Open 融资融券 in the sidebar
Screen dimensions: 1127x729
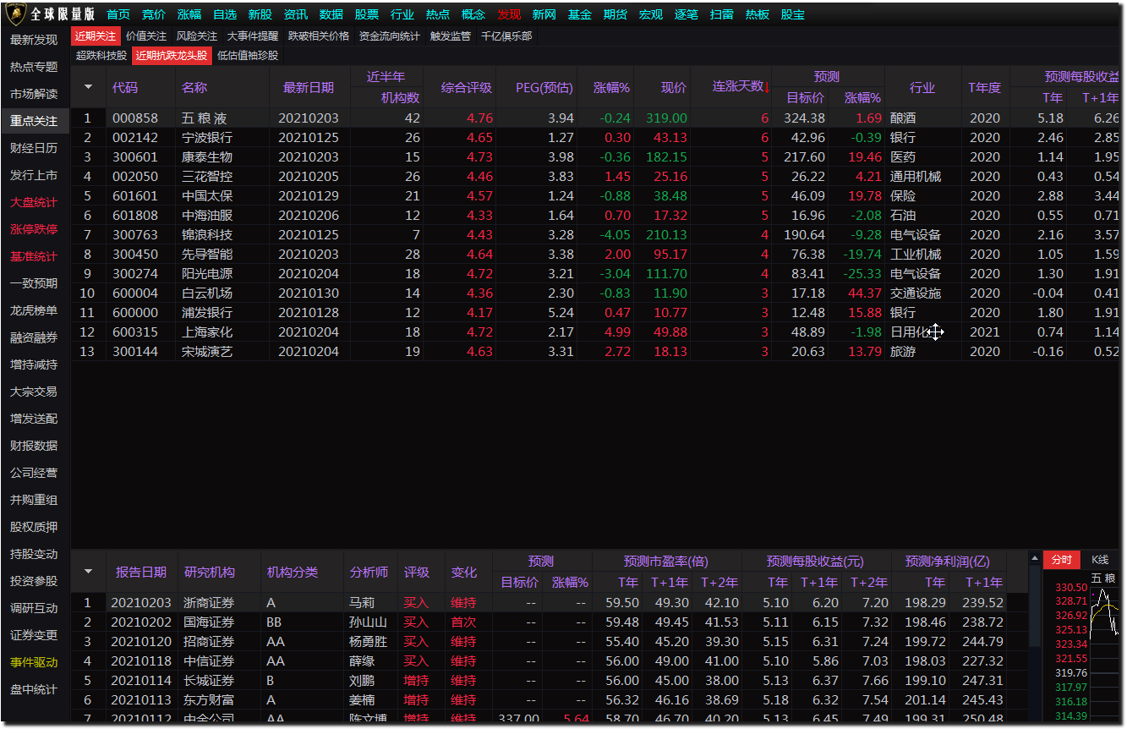coord(35,337)
